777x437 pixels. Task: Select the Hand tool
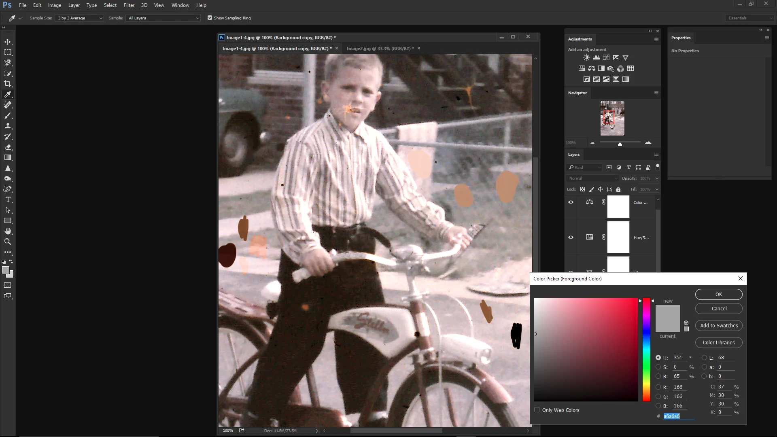[x=8, y=231]
